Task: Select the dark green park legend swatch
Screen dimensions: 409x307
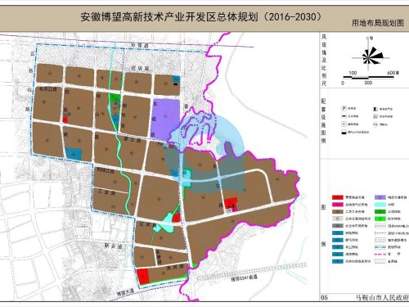Action: (380, 211)
